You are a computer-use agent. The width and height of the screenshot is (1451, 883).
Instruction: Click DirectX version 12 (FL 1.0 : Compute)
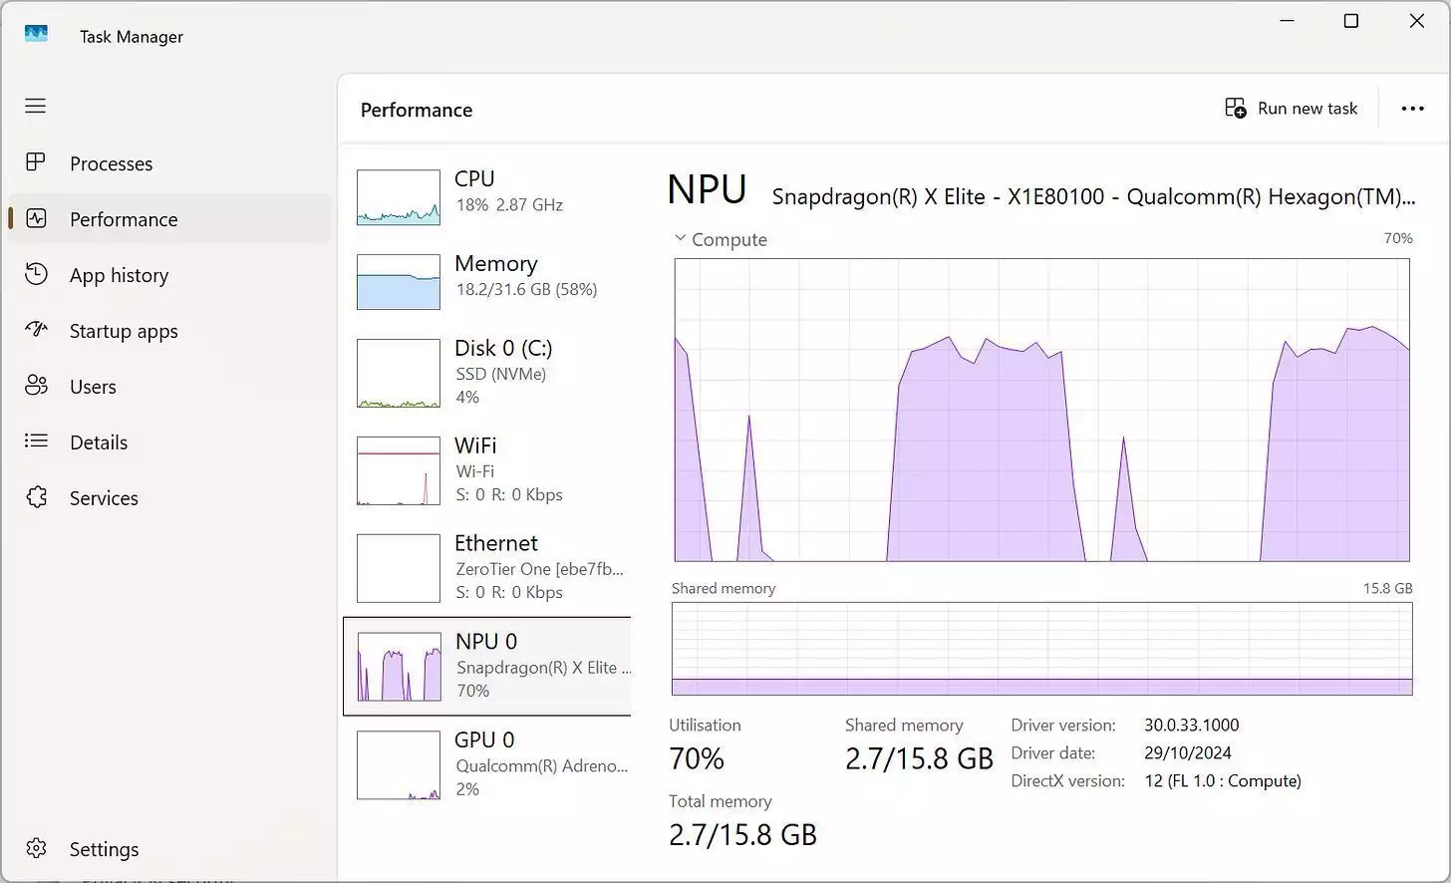point(1223,780)
